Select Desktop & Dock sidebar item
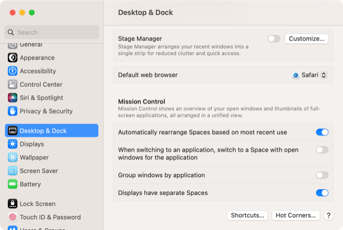343x230 pixels. pyautogui.click(x=52, y=131)
